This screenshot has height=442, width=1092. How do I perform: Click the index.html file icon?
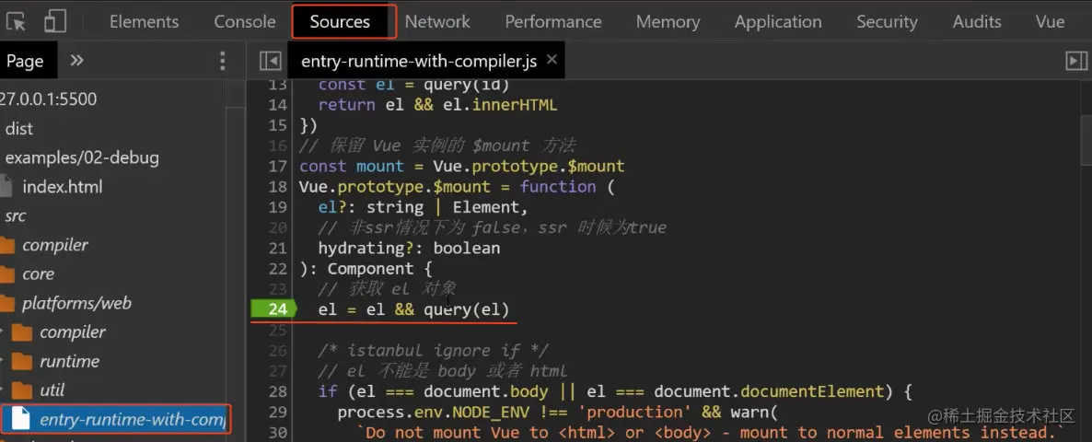[6, 187]
